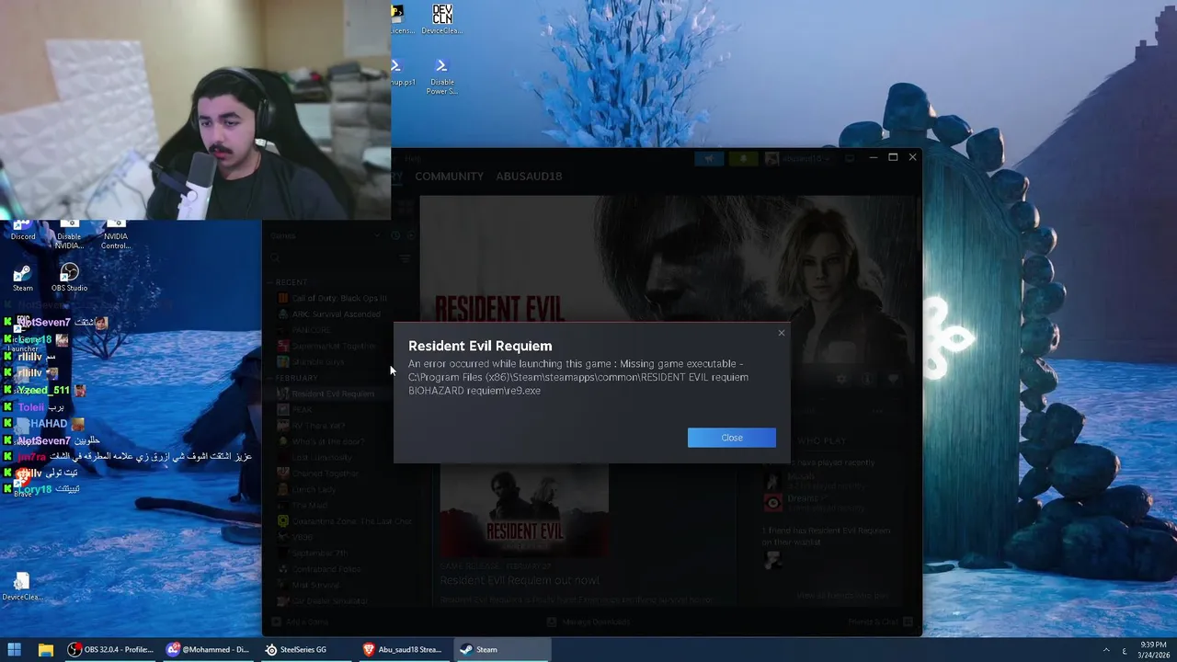The width and height of the screenshot is (1177, 662).
Task: Open the Windows Start menu
Action: point(14,649)
